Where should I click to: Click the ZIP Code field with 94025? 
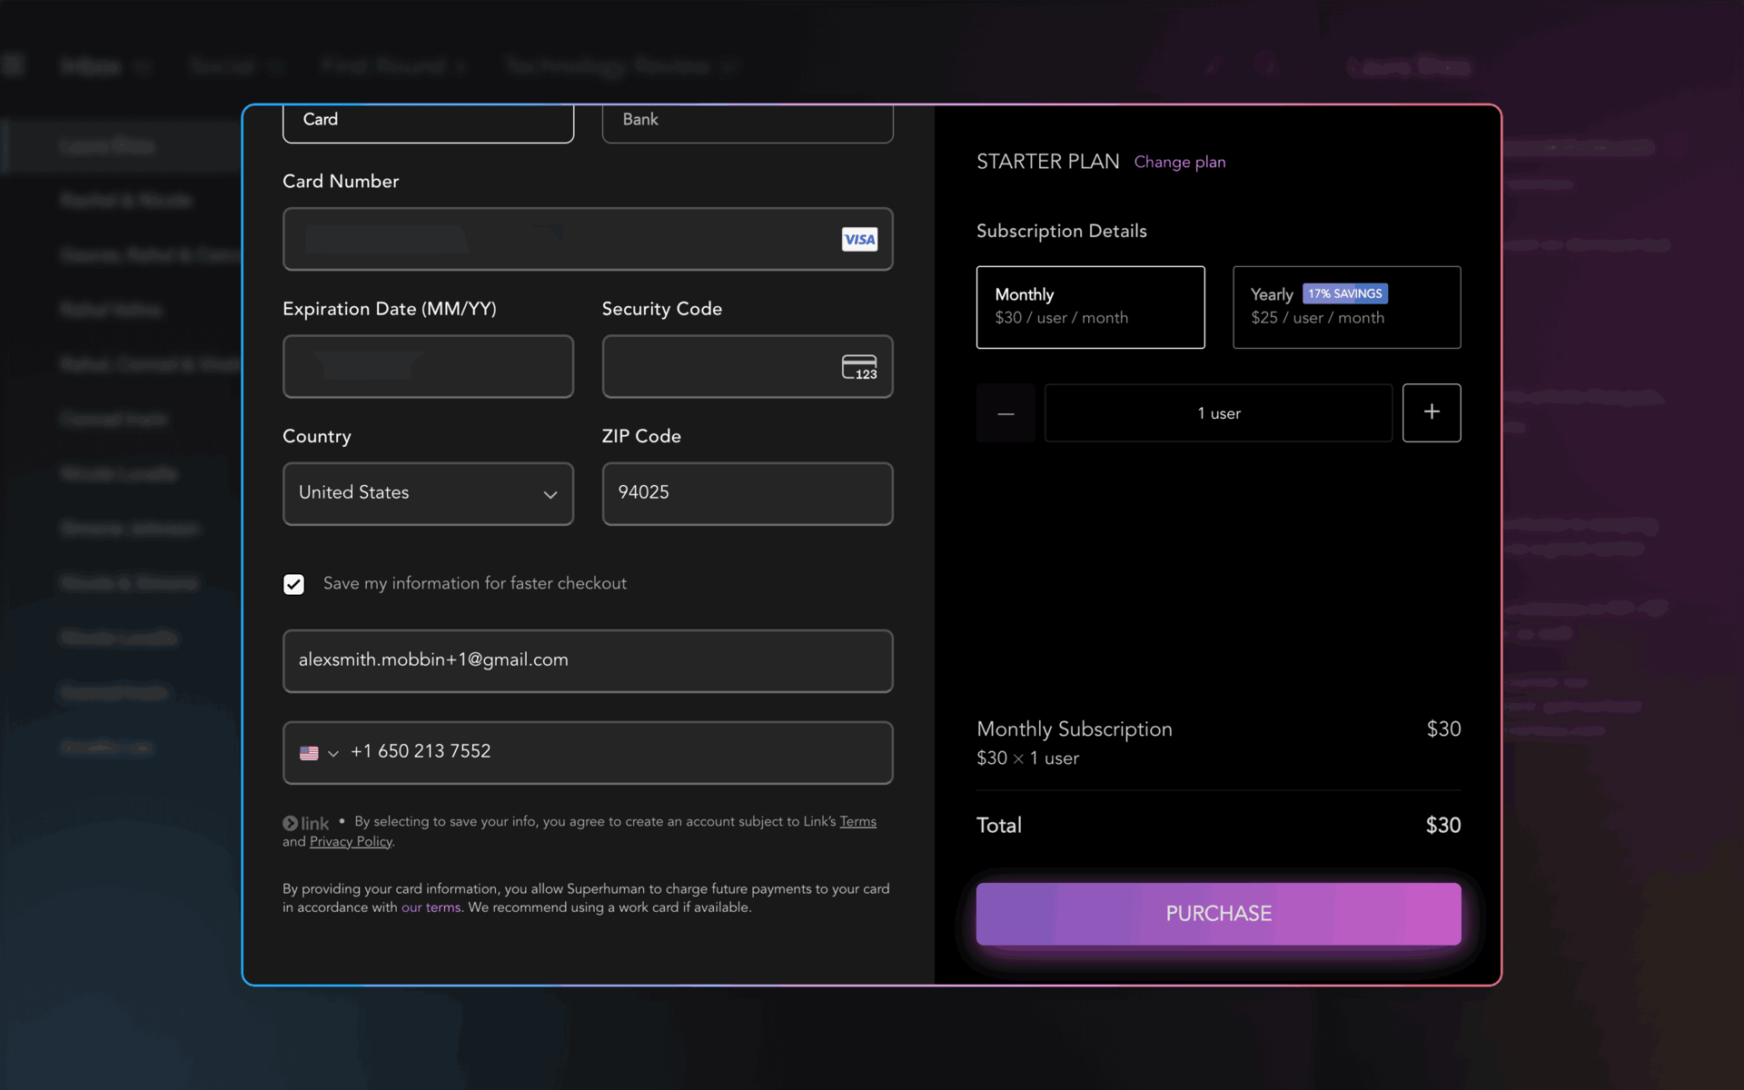coord(748,493)
